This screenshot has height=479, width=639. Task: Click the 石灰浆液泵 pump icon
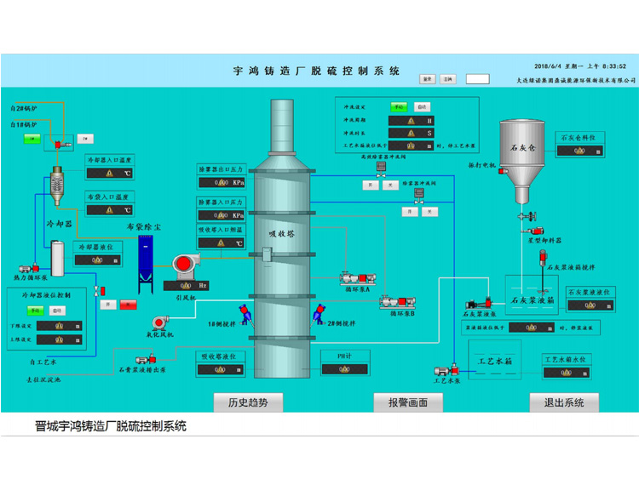coord(479,304)
